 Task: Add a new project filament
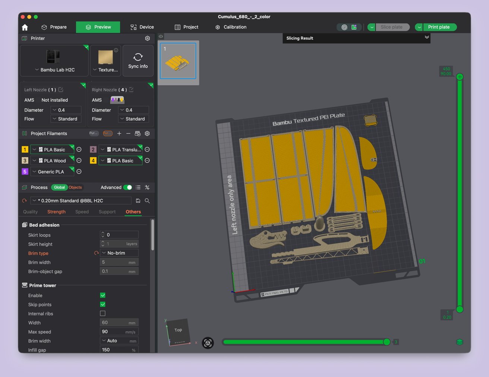point(119,133)
